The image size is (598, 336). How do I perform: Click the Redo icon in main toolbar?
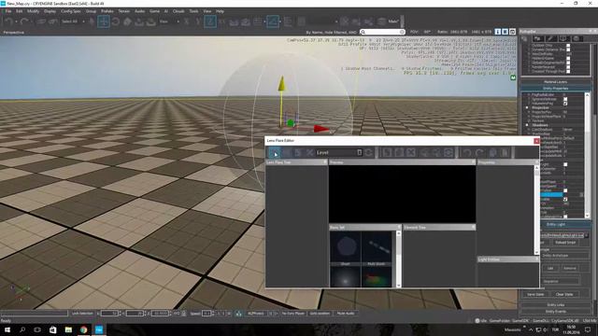point(24,21)
